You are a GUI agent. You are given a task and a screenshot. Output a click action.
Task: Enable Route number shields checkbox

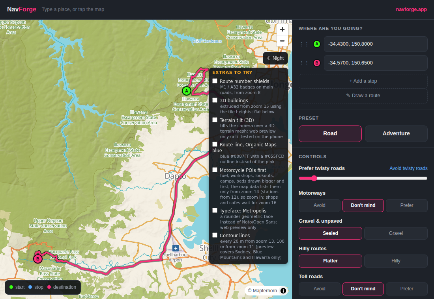pos(215,81)
